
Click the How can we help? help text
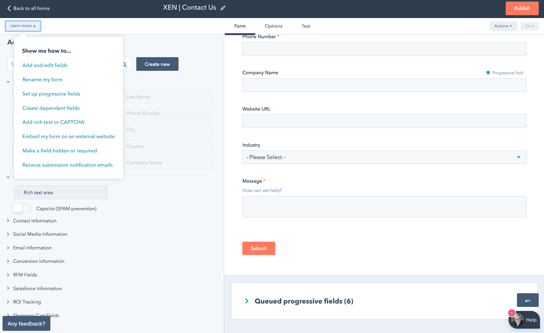click(x=262, y=190)
